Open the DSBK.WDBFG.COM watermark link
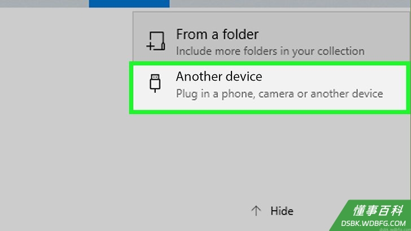The width and height of the screenshot is (411, 231). [373, 223]
